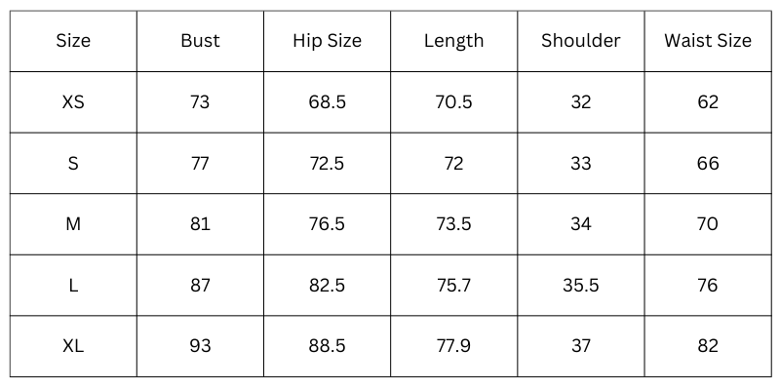This screenshot has height=390, width=780.
Task: Click waist size value 66 for S
Action: point(708,164)
